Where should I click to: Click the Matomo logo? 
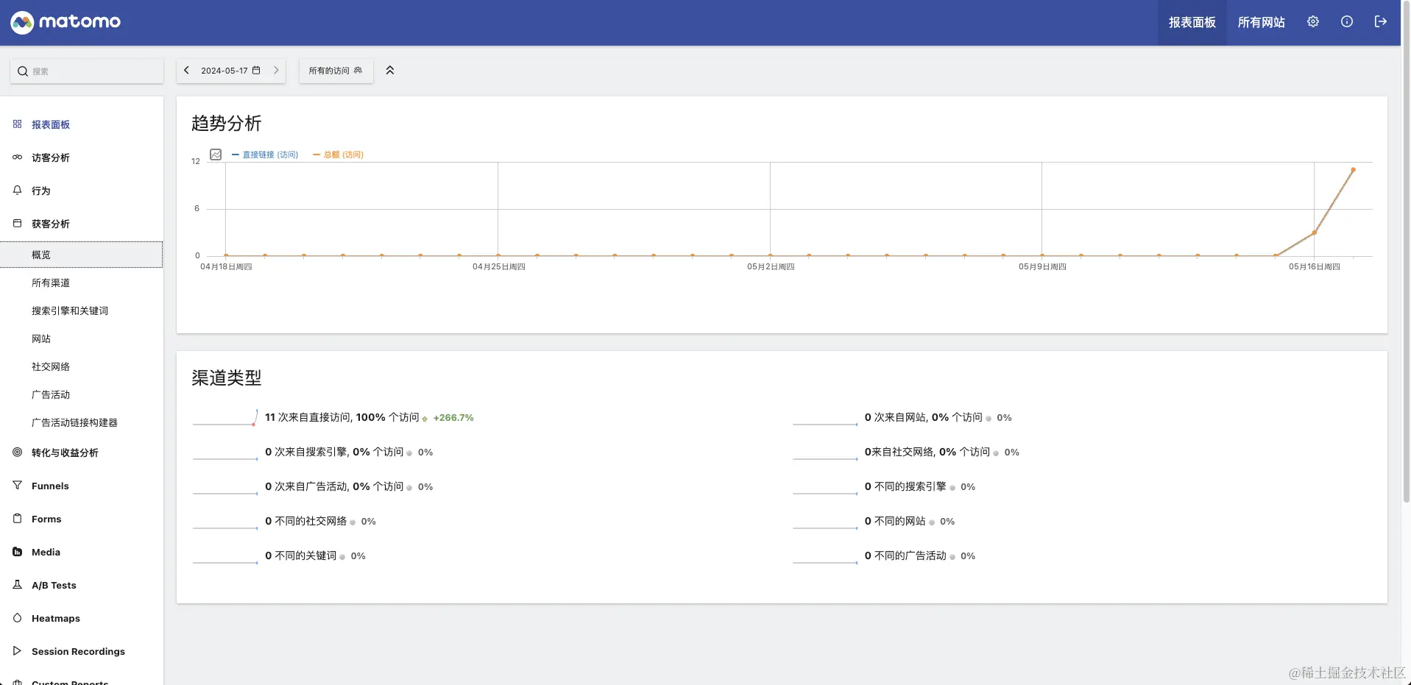click(x=66, y=22)
